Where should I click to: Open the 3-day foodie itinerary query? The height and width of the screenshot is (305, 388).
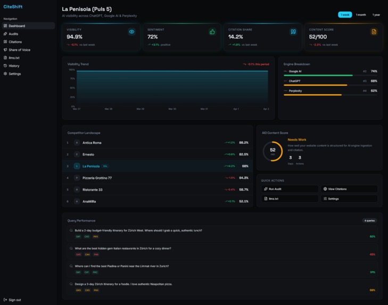point(222,287)
